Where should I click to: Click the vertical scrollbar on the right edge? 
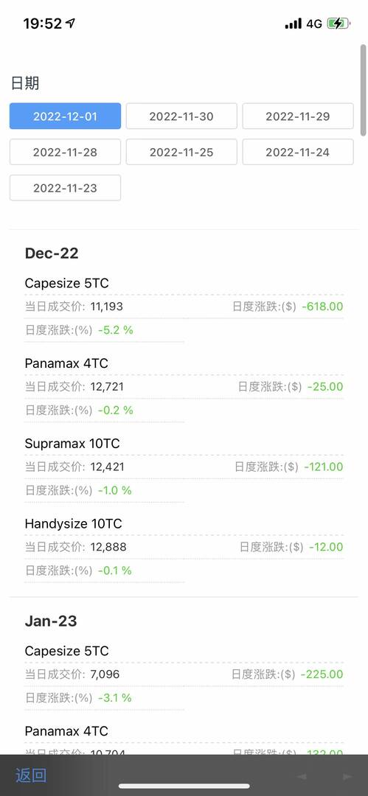tap(363, 91)
